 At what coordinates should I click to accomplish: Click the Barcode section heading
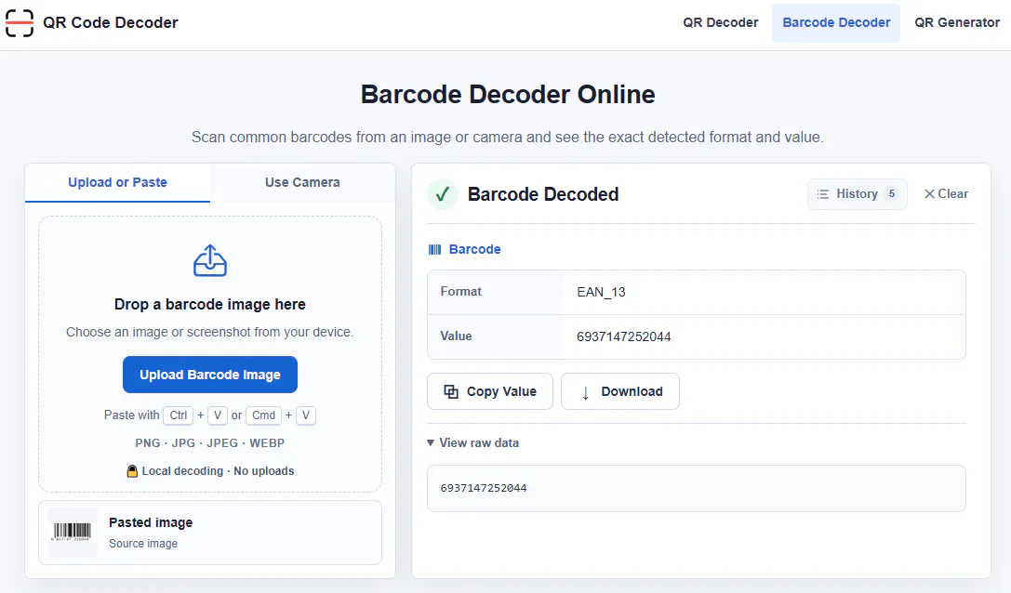(x=474, y=249)
